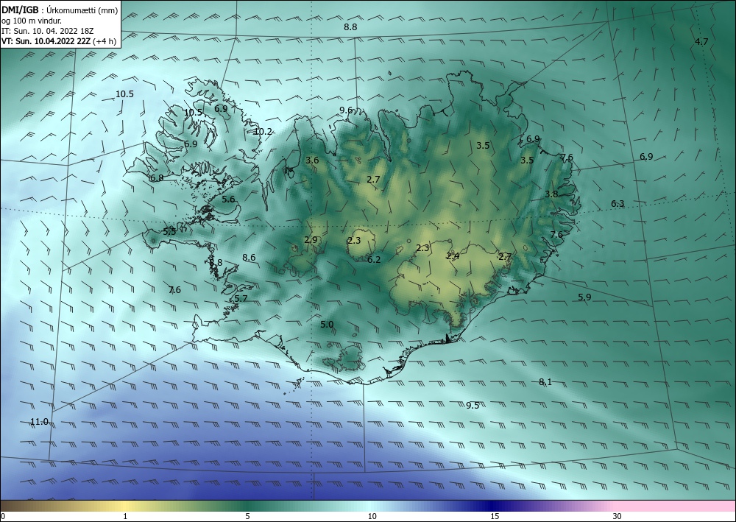Viewport: 736px width, 522px height.
Task: Click the '1' tick label on the color scale
Action: coord(125,516)
